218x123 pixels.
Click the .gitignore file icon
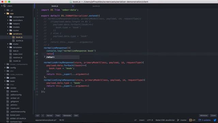point(7,101)
